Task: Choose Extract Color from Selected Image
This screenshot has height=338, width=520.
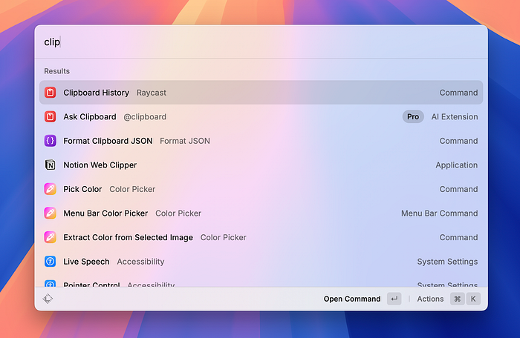Action: pyautogui.click(x=261, y=237)
